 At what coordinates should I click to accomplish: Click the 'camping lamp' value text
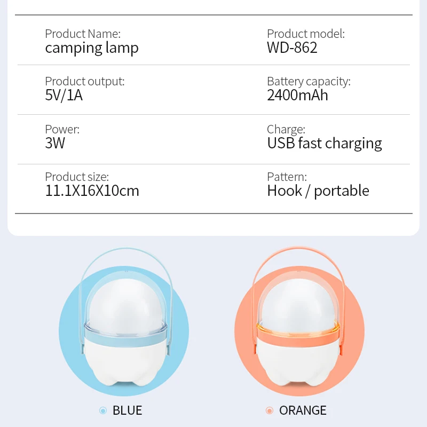92,48
